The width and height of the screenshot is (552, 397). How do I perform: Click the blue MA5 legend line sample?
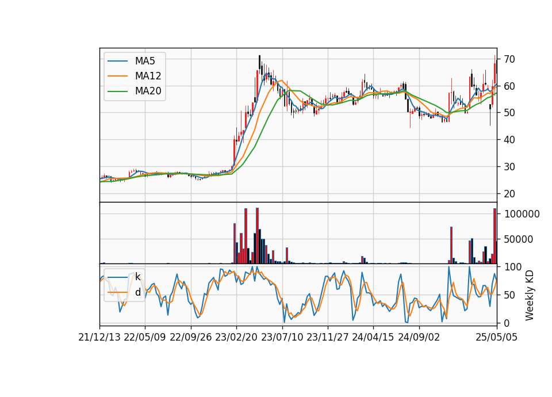tap(117, 62)
